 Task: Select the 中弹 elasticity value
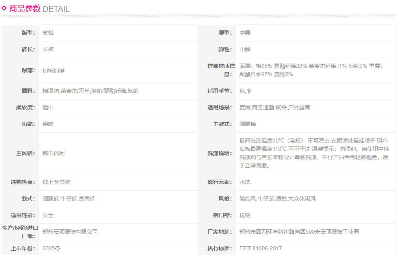[245, 49]
